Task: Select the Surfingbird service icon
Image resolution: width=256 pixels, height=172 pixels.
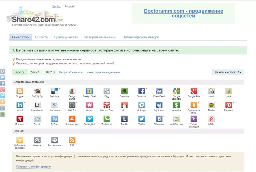Action: 89,119
